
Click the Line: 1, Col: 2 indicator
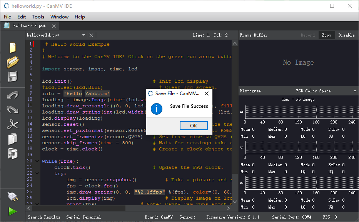[210, 35]
